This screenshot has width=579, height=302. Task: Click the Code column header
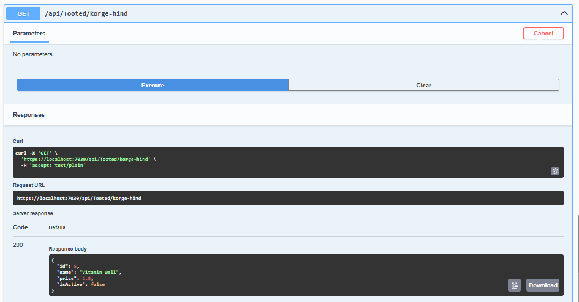pos(20,227)
